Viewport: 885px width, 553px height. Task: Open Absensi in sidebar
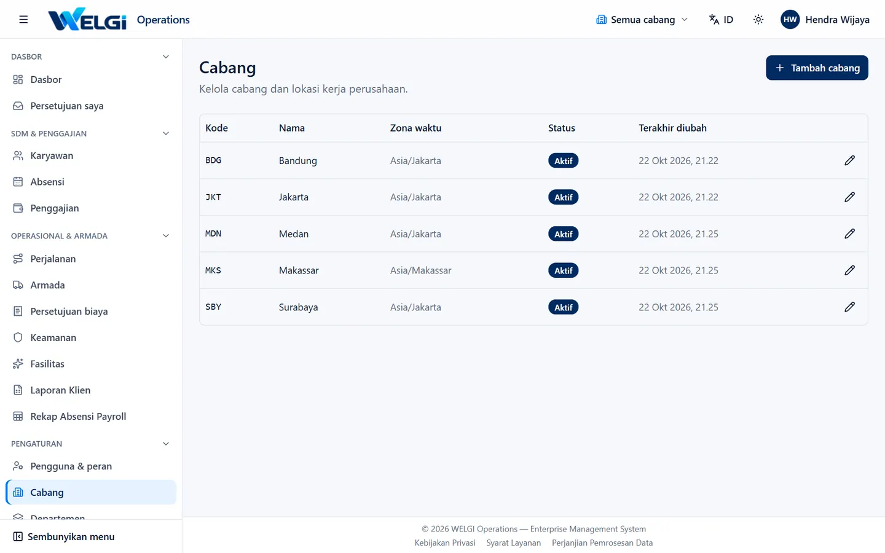[91, 182]
